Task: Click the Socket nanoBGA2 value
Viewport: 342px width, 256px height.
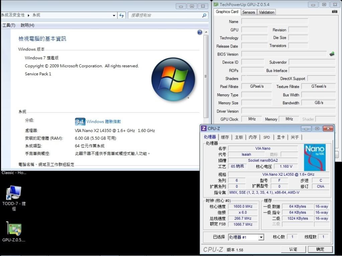Action: coord(263,160)
